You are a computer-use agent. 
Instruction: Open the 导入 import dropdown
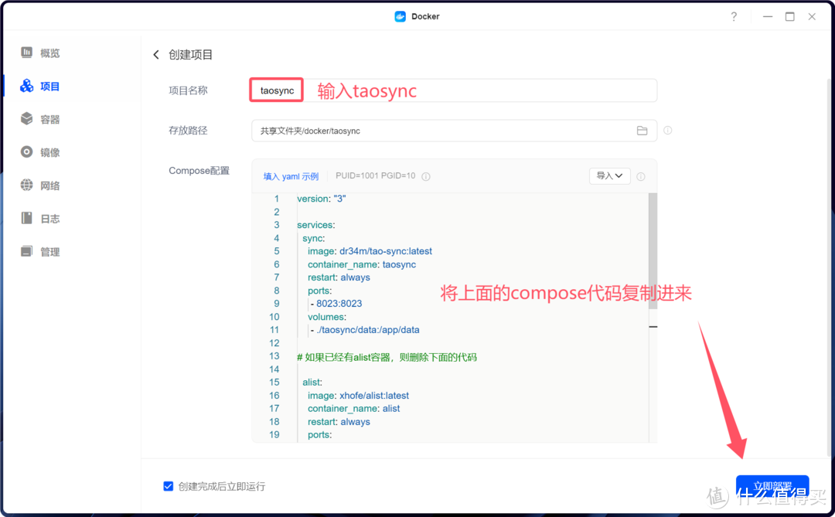click(x=609, y=176)
